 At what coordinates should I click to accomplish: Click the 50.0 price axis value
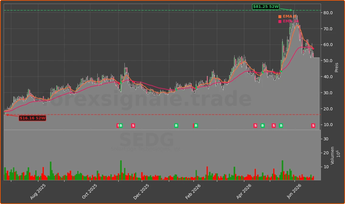[328, 61]
